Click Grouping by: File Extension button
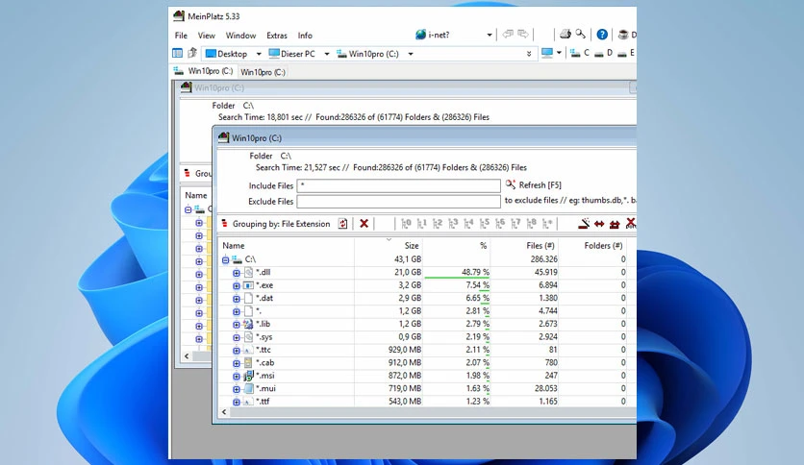Image resolution: width=804 pixels, height=465 pixels. pos(275,224)
